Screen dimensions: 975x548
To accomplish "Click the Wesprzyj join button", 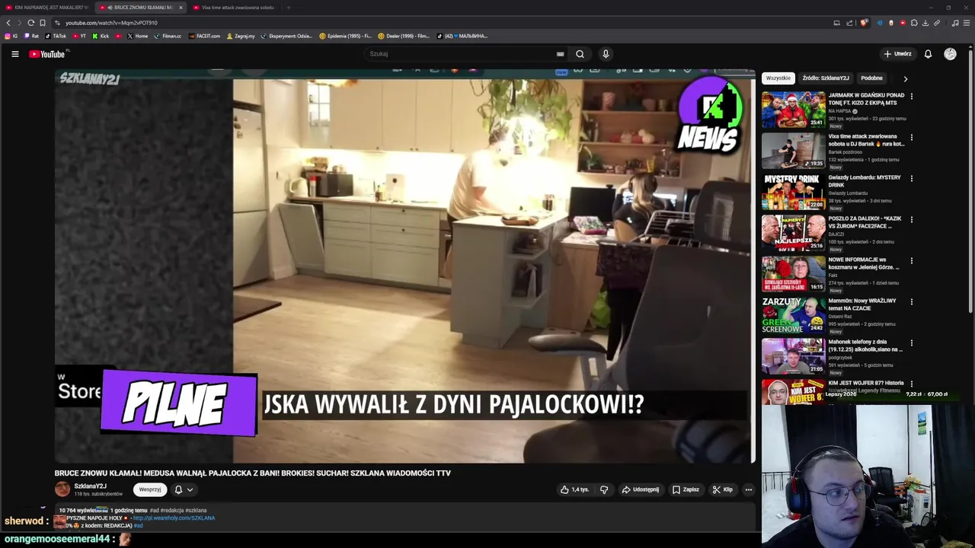I will (x=150, y=489).
